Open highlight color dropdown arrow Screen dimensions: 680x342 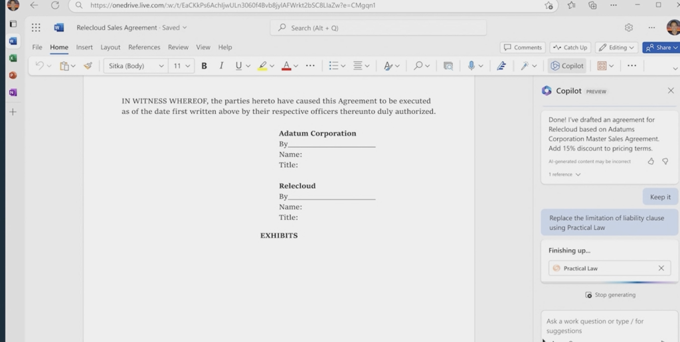(x=272, y=66)
